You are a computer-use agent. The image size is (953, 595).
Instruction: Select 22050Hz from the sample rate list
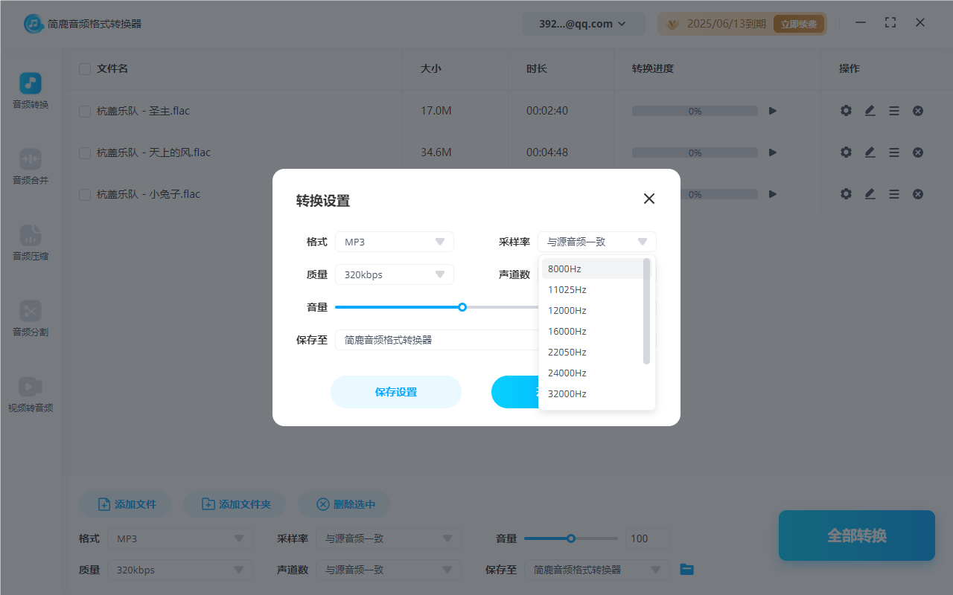pos(567,352)
